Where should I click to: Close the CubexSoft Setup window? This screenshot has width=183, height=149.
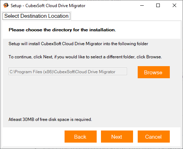174,5
